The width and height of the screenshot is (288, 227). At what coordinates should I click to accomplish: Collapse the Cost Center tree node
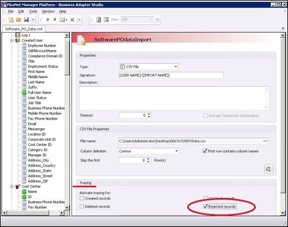coord(12,186)
